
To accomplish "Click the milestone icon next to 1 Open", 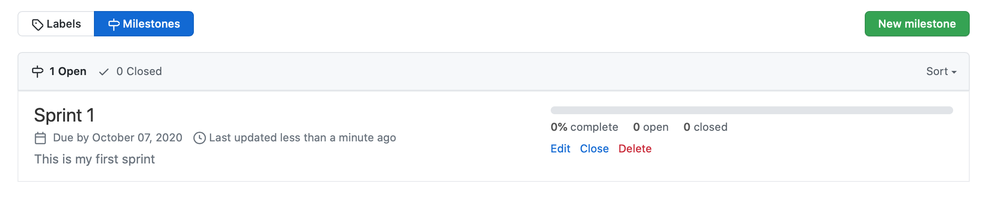I will pyautogui.click(x=38, y=71).
